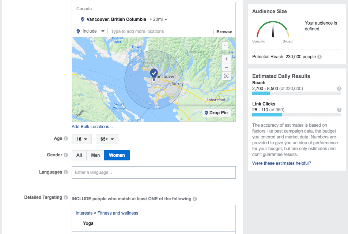This screenshot has width=348, height=234.
Task: Click the center-on-pin icon below the map zoom controls
Action: point(226,76)
